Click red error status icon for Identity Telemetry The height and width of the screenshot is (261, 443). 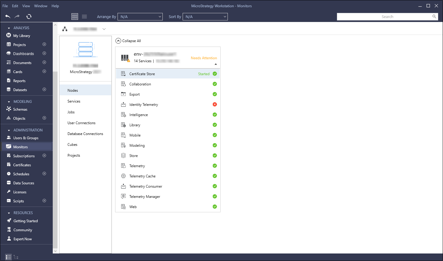[x=215, y=104]
